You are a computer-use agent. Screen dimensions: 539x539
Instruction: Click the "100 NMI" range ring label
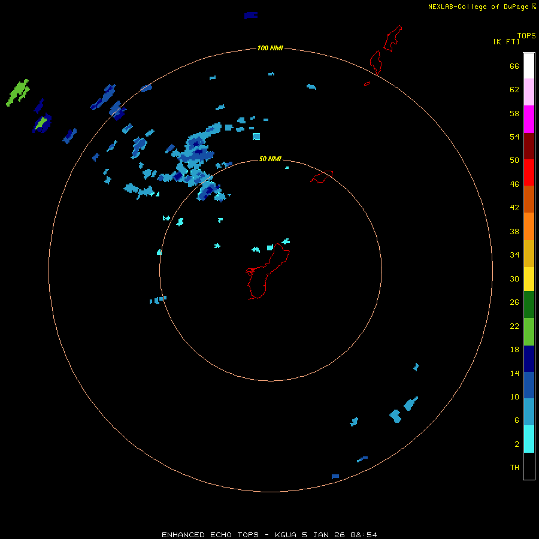tap(270, 48)
